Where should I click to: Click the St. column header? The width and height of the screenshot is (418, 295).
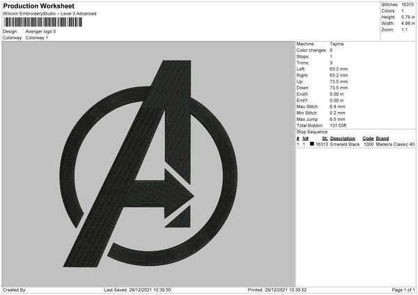[325, 138]
